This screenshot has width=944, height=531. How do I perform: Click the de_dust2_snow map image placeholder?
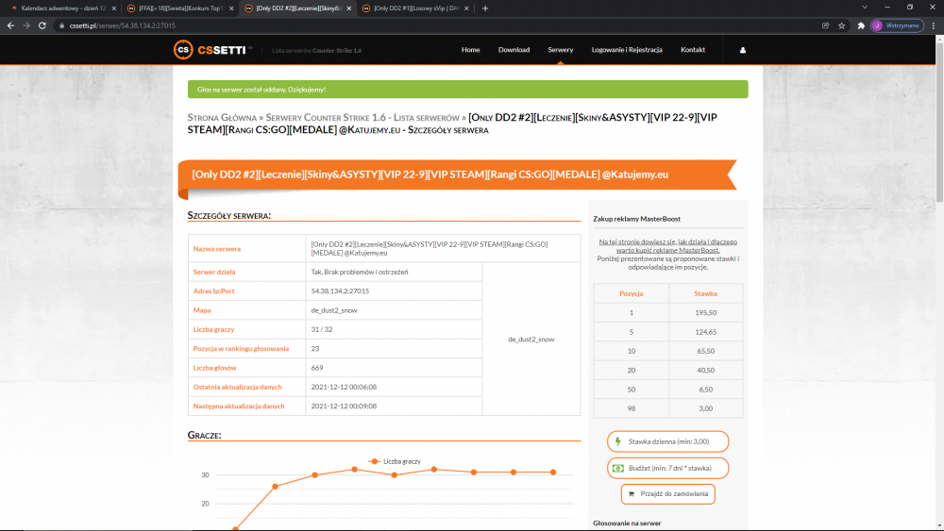[x=531, y=340]
